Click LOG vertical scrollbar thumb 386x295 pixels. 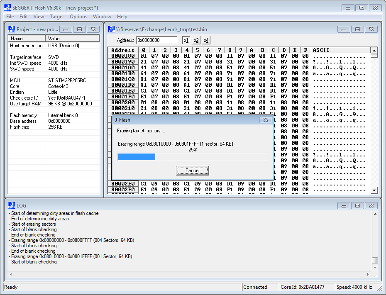click(x=375, y=260)
